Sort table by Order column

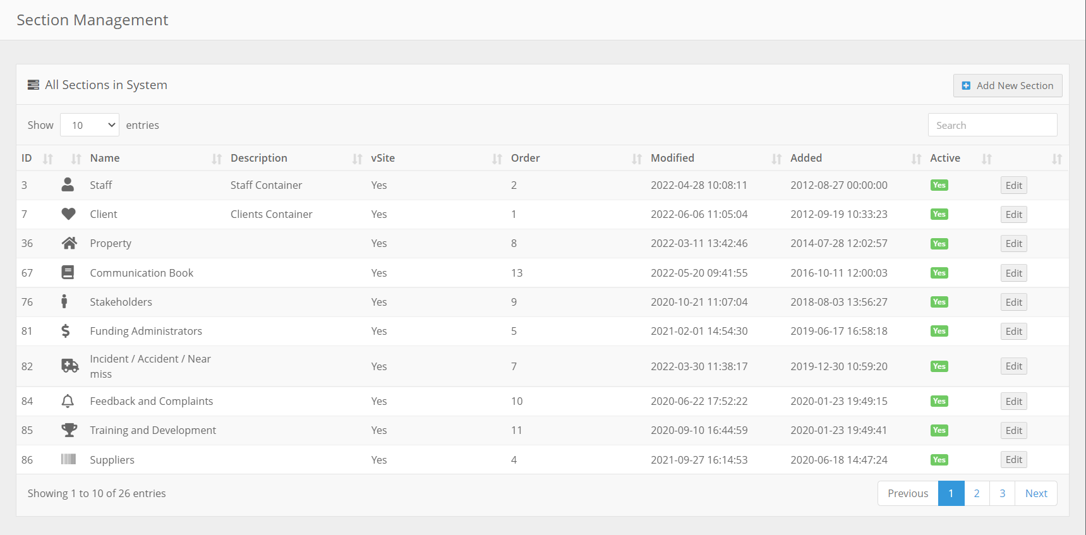click(576, 158)
